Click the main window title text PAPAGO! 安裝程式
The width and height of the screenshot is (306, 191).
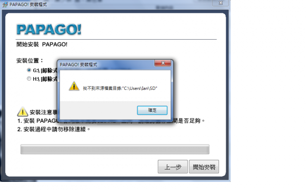click(x=28, y=4)
